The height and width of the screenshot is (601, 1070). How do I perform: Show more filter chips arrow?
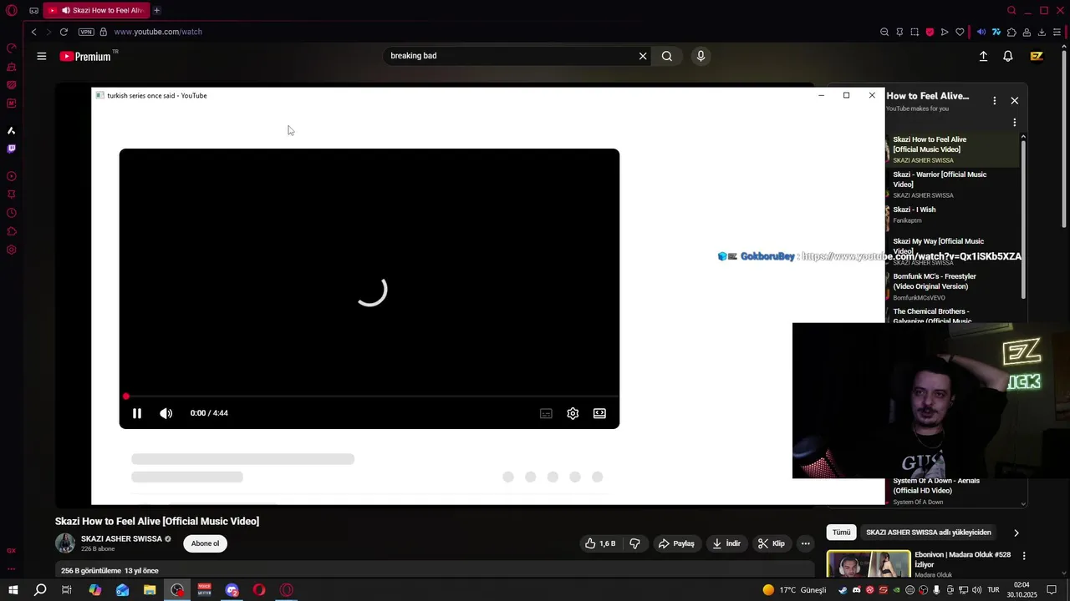tap(1016, 533)
